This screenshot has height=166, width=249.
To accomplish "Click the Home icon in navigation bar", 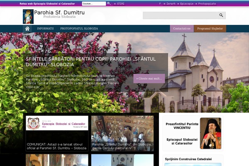I will point(27,29).
